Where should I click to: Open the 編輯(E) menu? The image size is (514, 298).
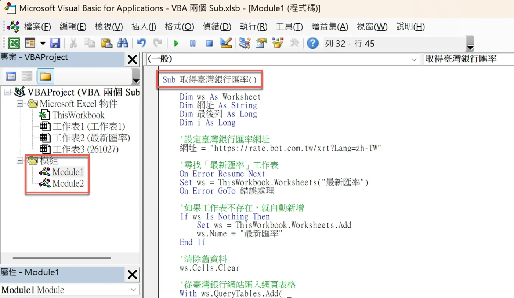point(73,27)
